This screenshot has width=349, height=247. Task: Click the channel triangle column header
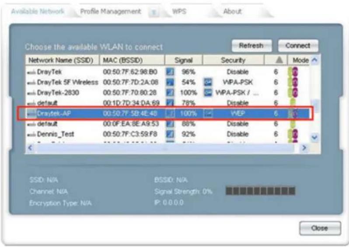(276, 60)
